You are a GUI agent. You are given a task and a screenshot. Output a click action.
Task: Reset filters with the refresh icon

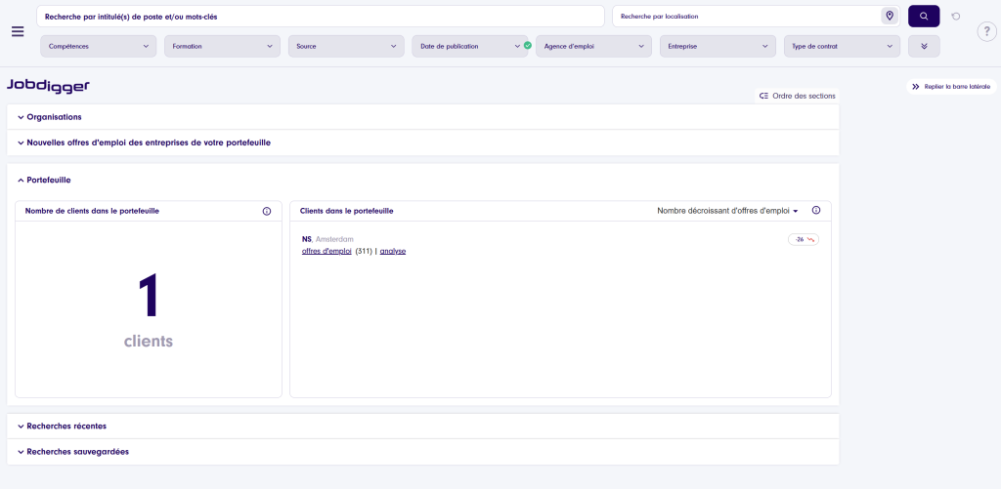point(955,17)
